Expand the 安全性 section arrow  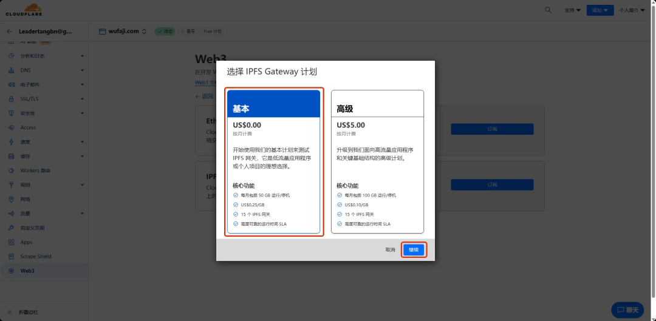(x=83, y=113)
